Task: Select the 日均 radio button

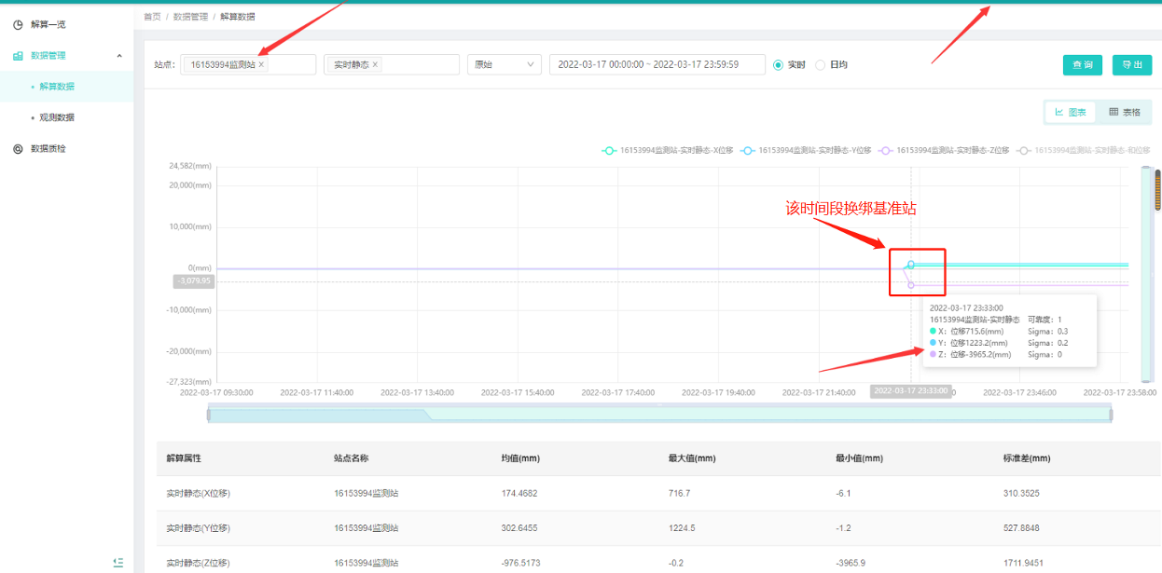Action: [821, 65]
